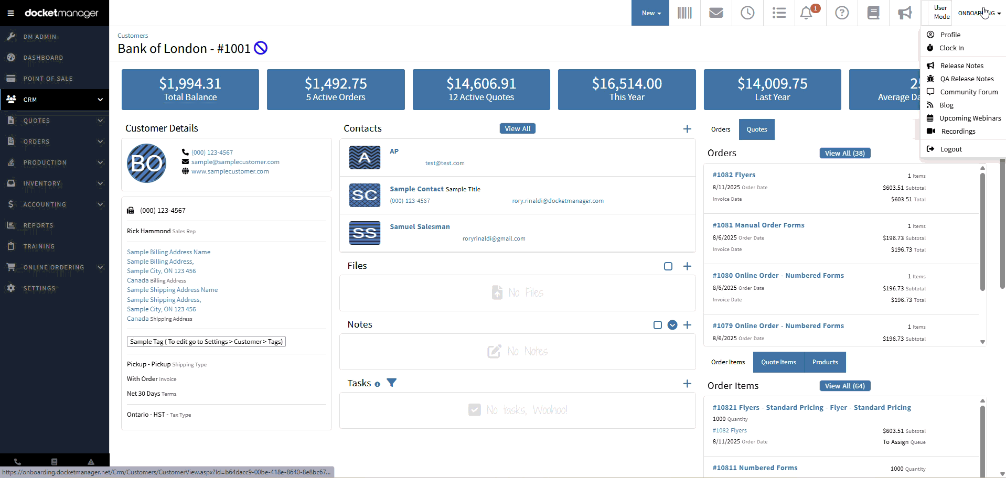Toggle the Notes section checkbox
Screen dimensions: 1006x478
point(658,325)
